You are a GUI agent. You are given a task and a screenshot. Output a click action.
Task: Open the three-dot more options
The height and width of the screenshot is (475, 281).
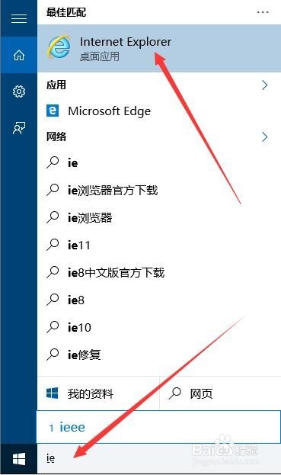click(263, 12)
